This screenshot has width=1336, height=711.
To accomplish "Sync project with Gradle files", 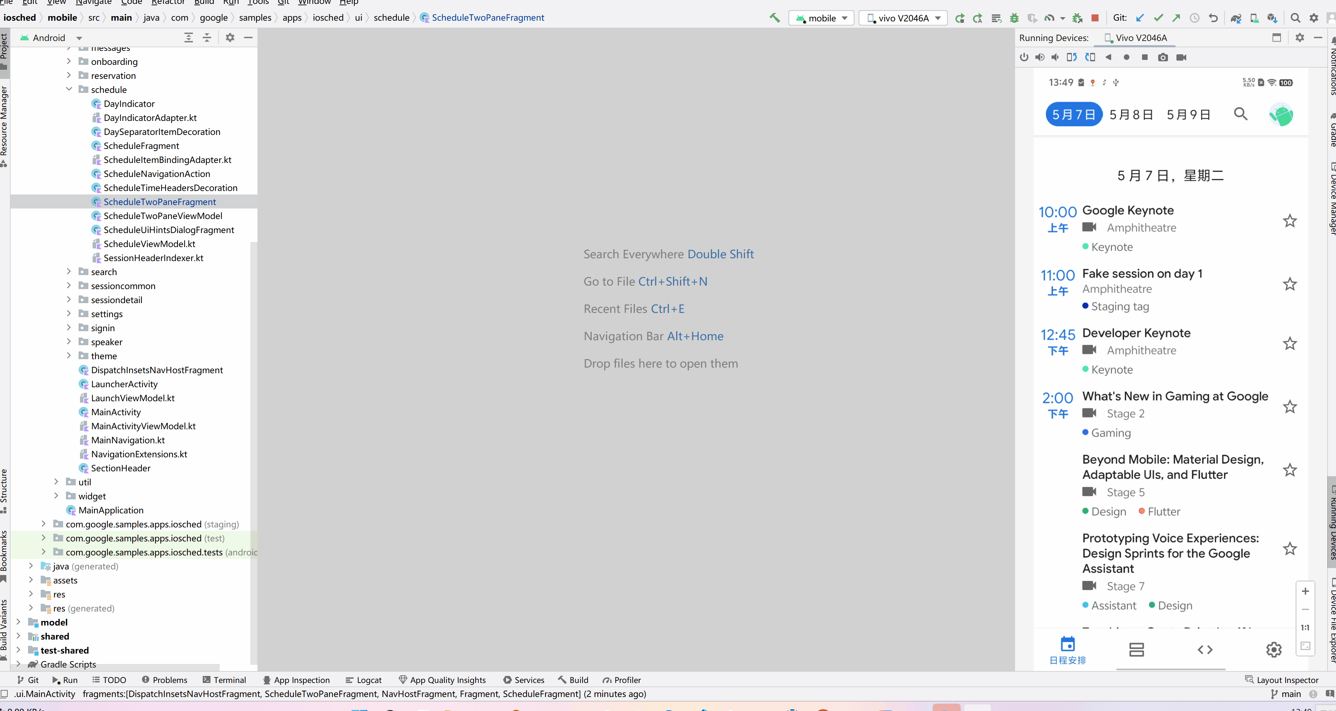I will tap(1236, 18).
